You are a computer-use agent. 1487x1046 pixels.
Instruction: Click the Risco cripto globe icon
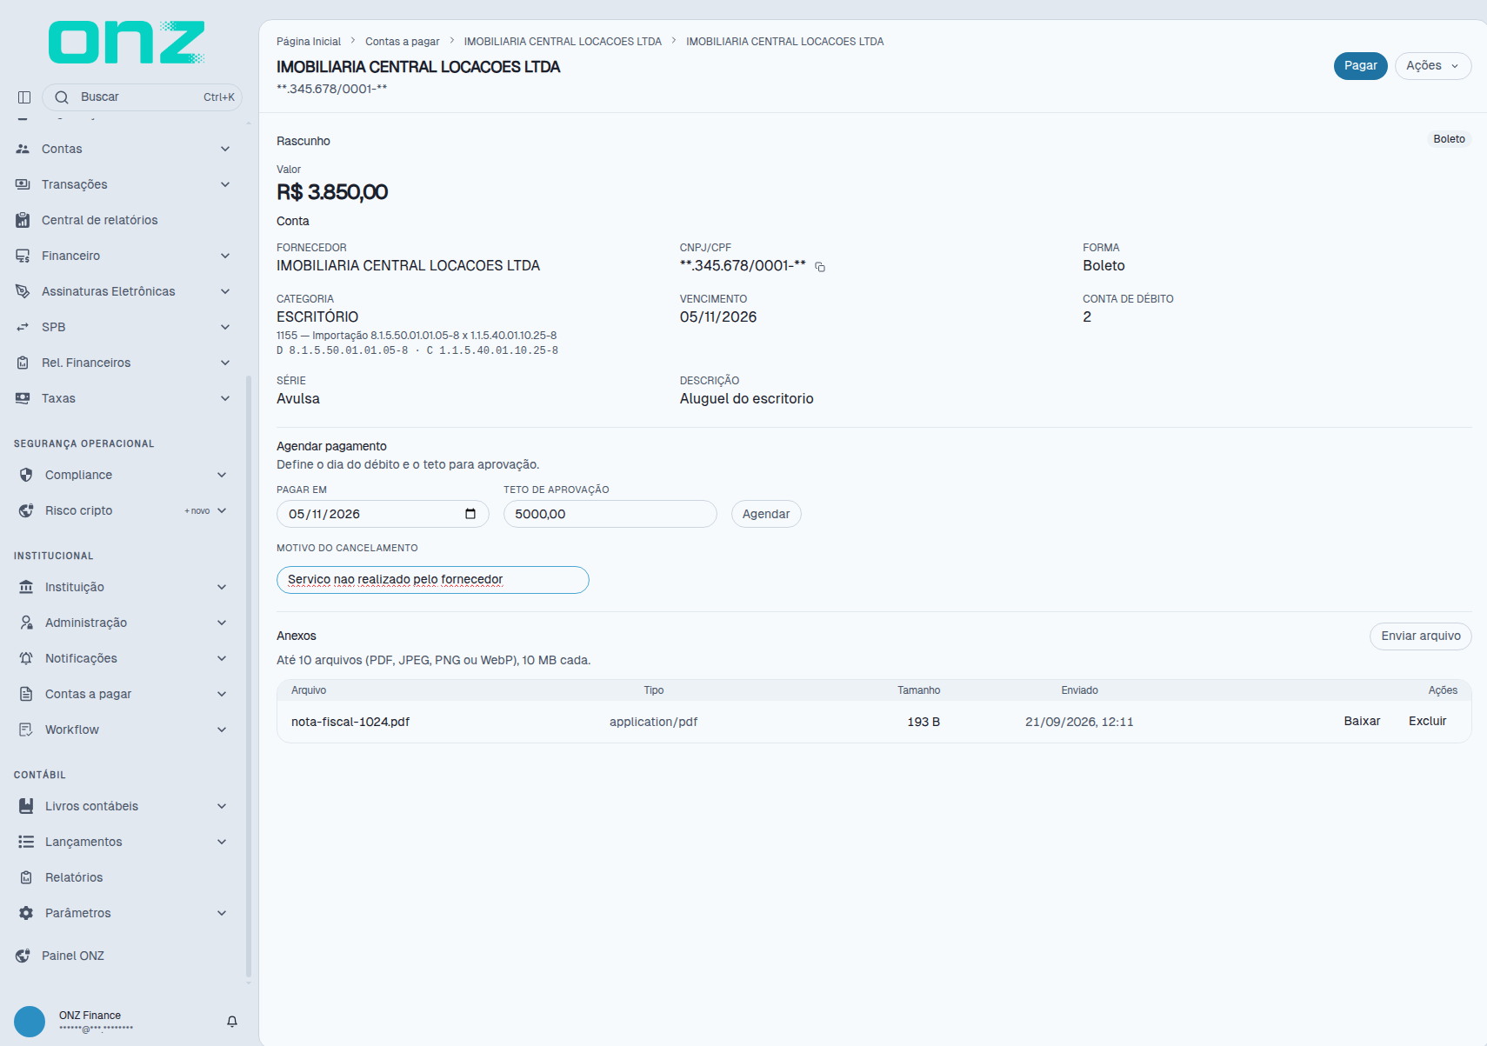pyautogui.click(x=26, y=510)
